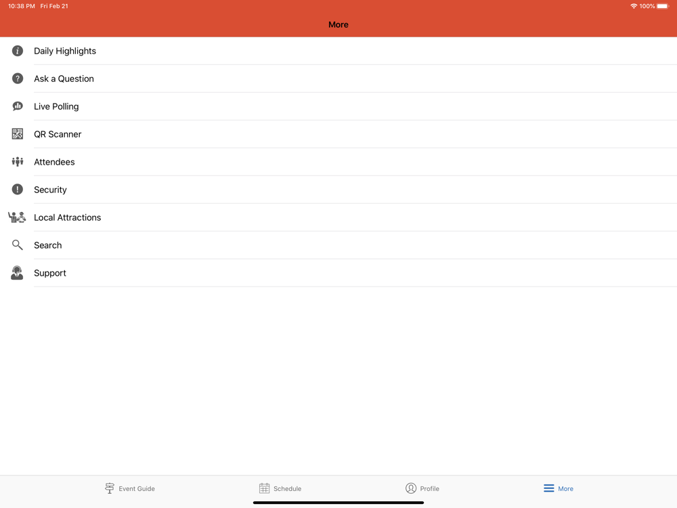Tap the Ask a Question mark icon

[18, 79]
